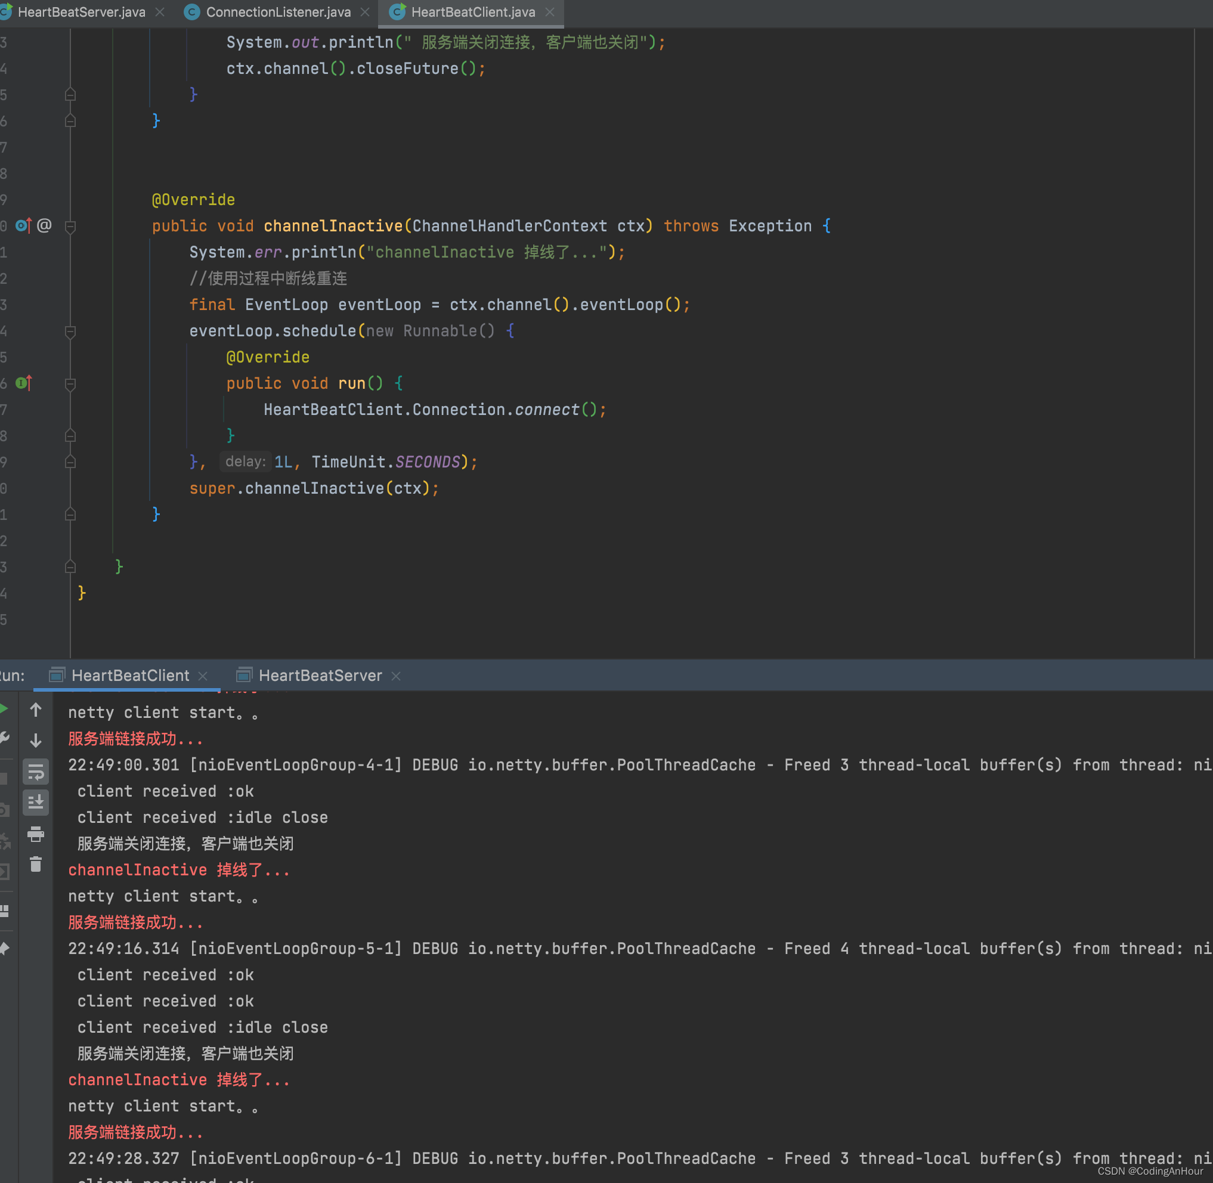Click the print console output icon
The height and width of the screenshot is (1183, 1213).
point(35,834)
